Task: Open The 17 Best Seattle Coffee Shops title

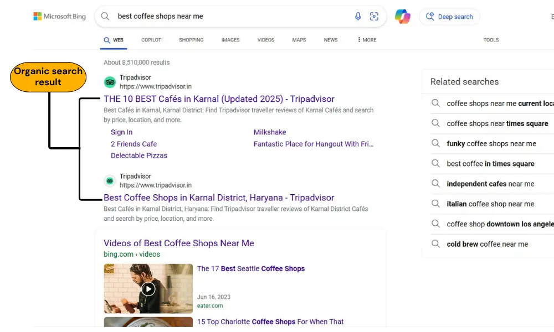Action: (x=251, y=268)
